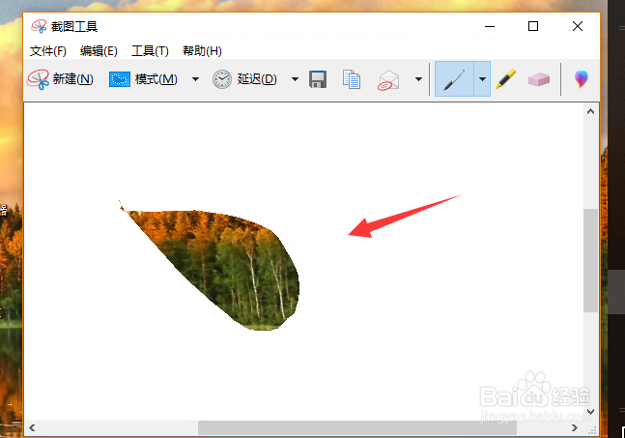Click the horizontal scrollbar thumb
The width and height of the screenshot is (625, 438).
tap(357, 428)
